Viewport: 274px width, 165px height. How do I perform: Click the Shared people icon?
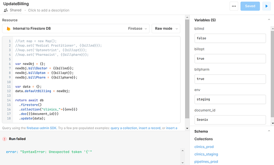[x=6, y=10]
